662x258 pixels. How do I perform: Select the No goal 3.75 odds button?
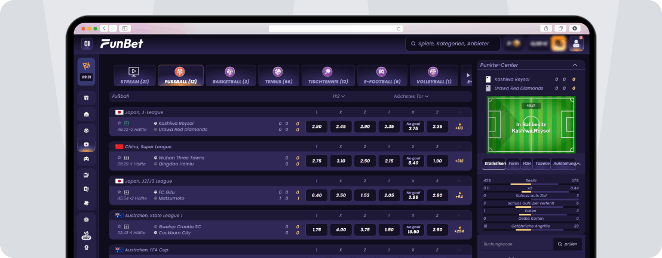[413, 127]
